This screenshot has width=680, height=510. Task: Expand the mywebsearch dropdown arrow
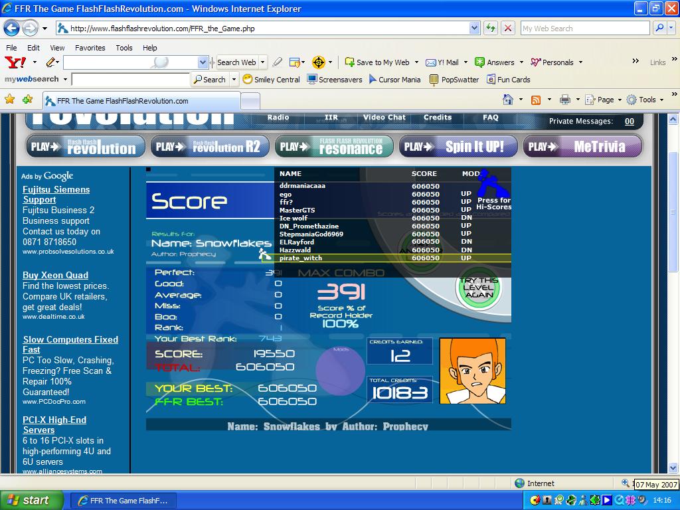65,80
